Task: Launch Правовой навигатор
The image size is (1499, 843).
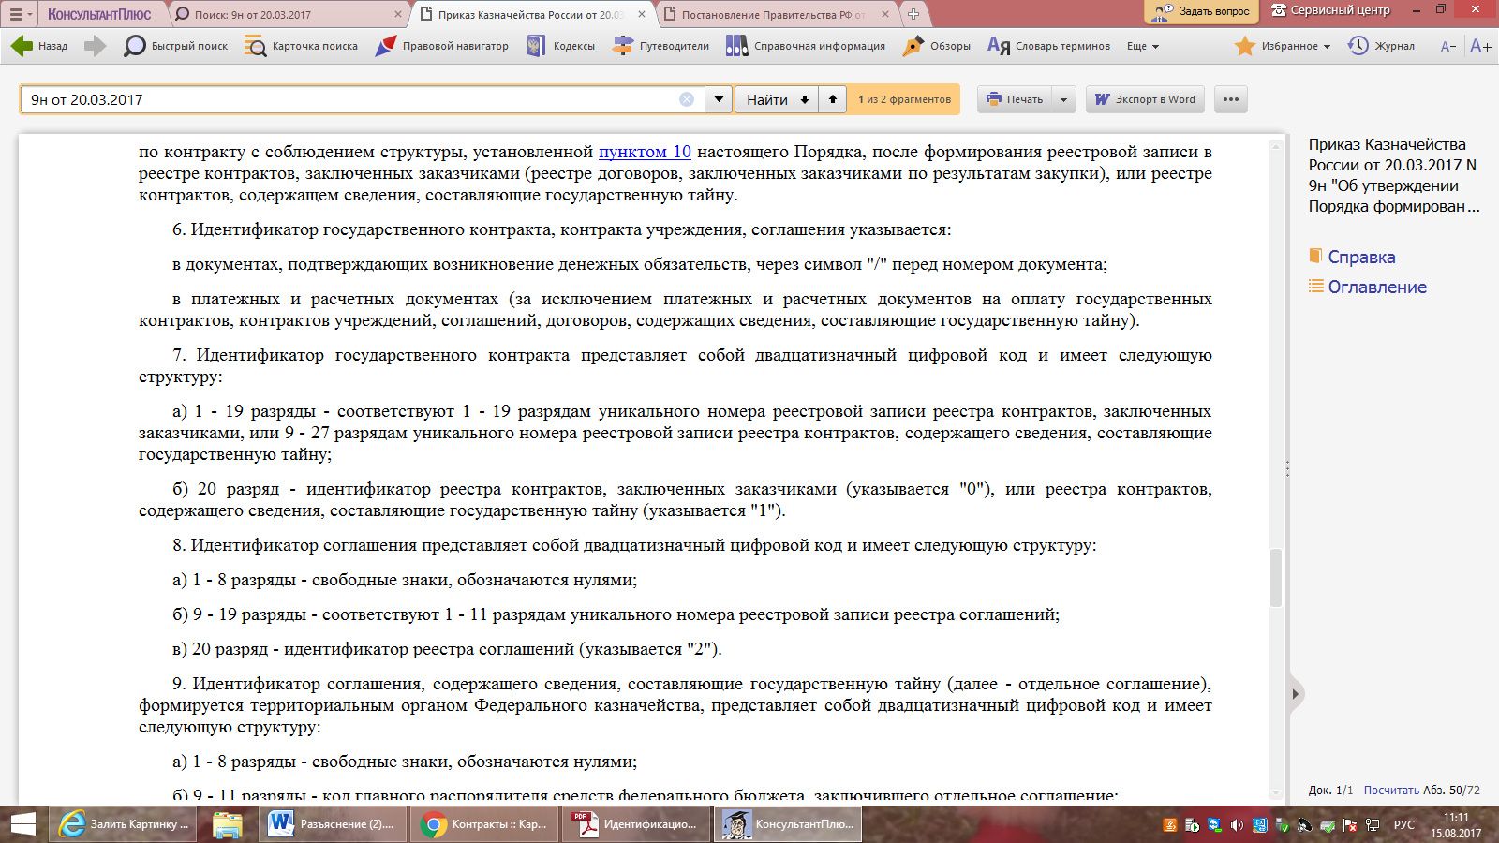Action: pyautogui.click(x=441, y=46)
